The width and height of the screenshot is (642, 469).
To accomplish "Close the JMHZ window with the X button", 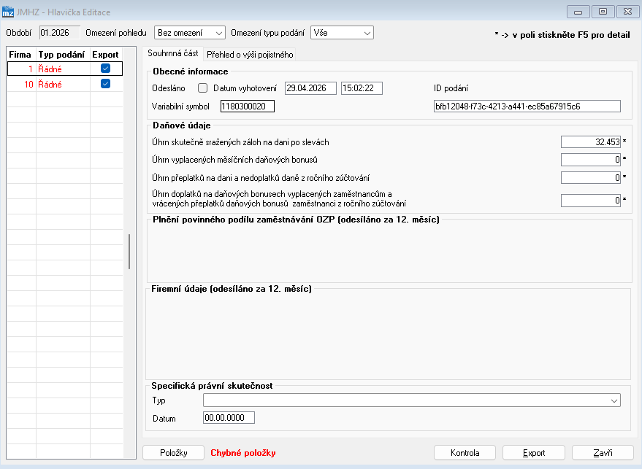I will (627, 12).
